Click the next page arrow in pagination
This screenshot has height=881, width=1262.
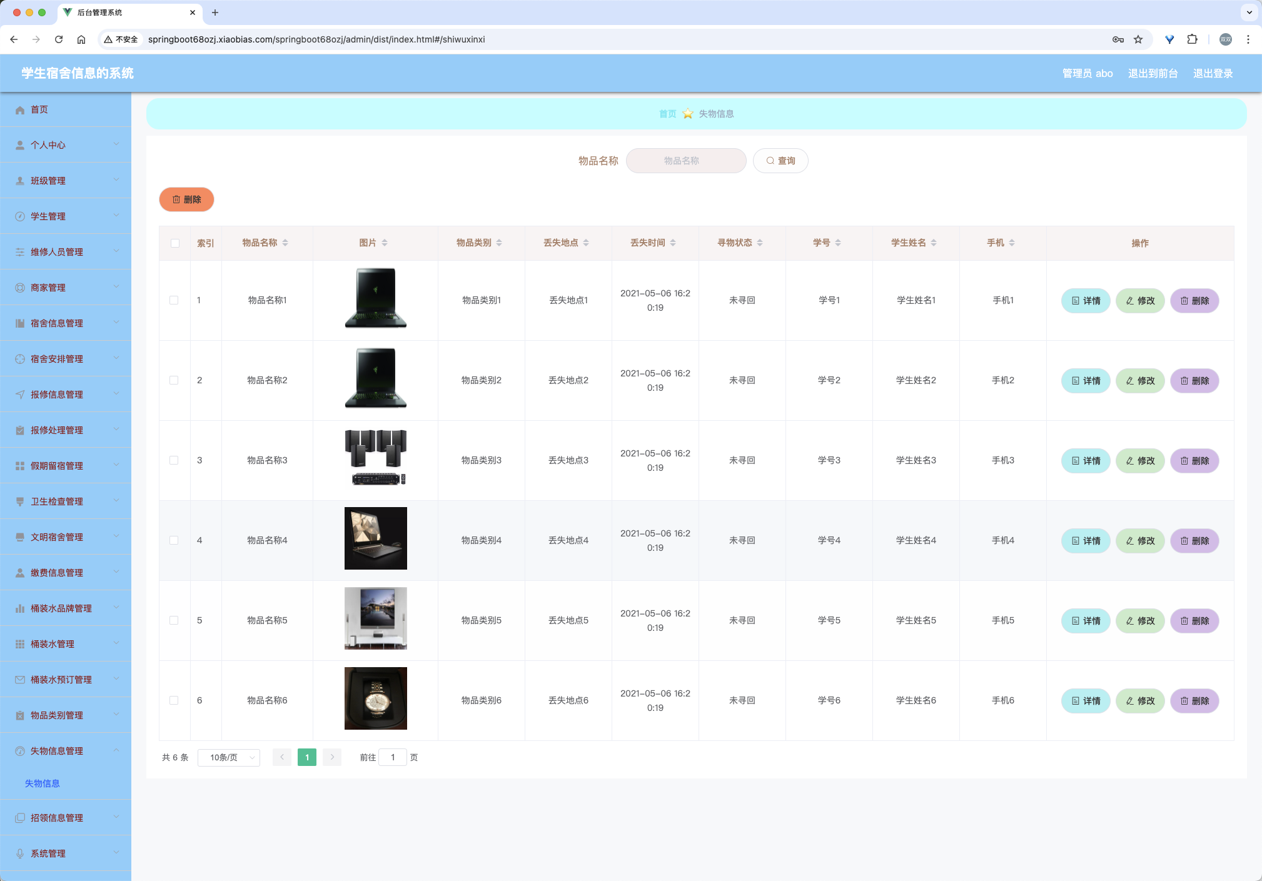click(332, 757)
